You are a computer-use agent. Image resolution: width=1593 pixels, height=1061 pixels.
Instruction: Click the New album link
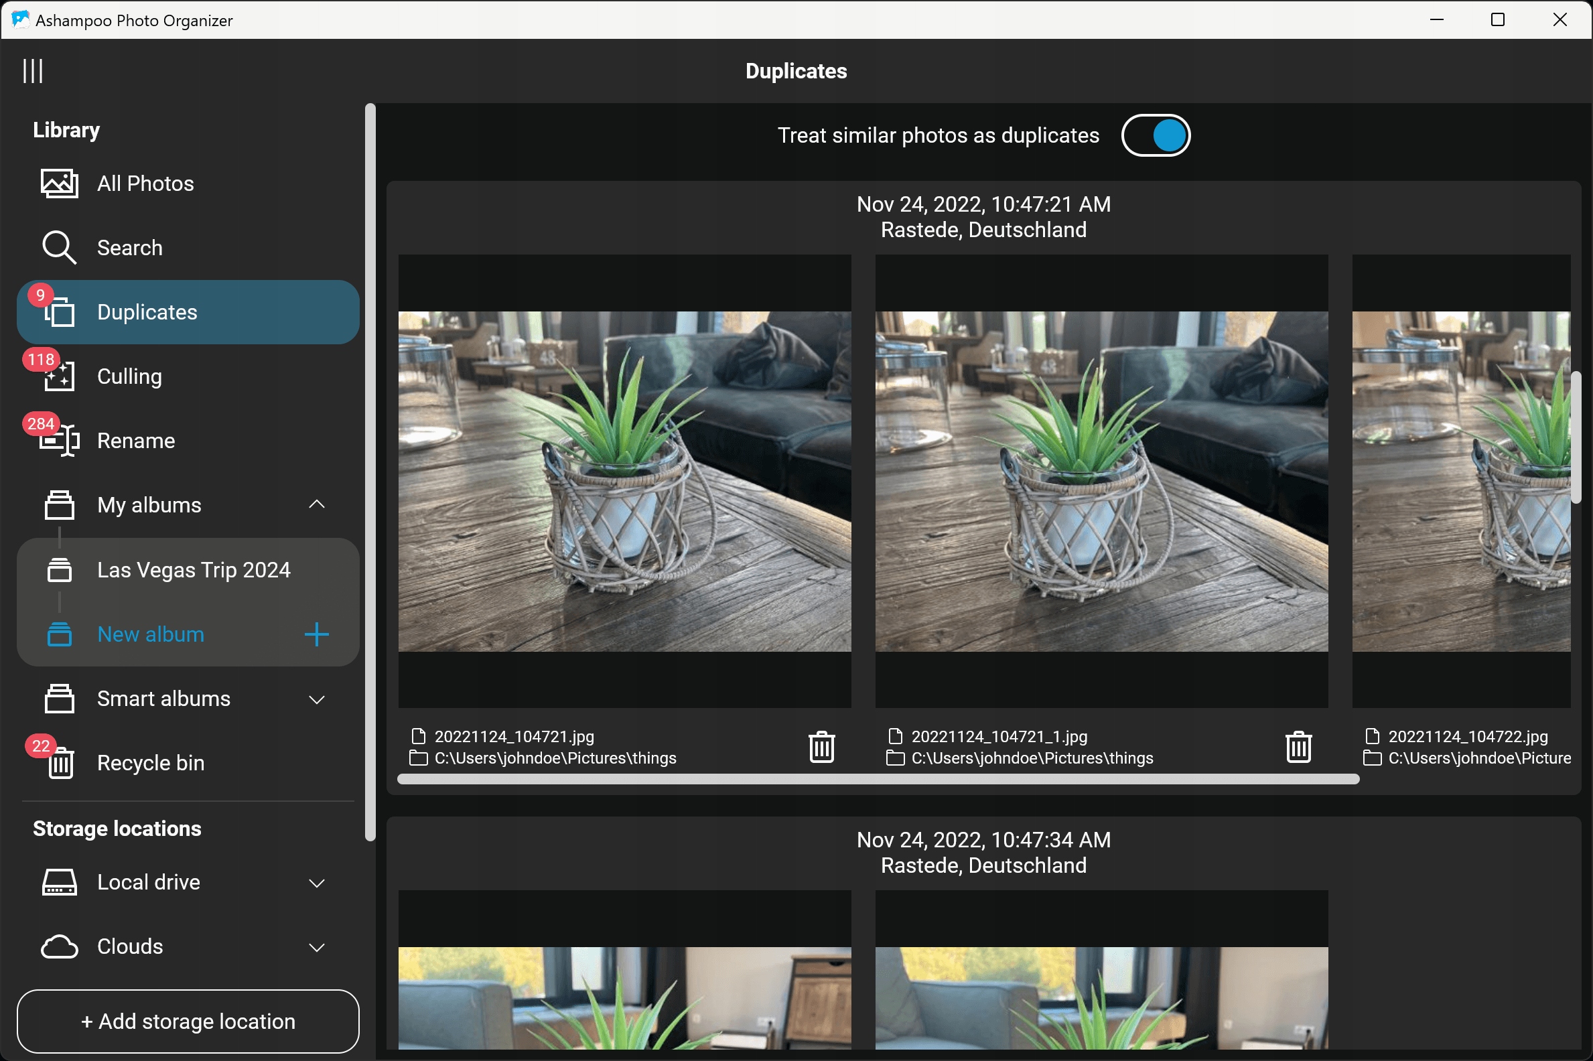(x=150, y=634)
